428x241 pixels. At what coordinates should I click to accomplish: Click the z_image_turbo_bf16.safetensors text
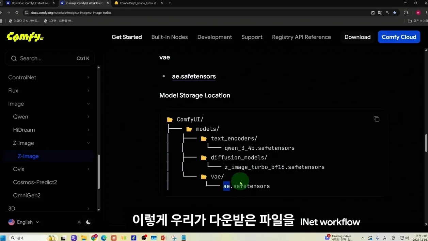274,167
